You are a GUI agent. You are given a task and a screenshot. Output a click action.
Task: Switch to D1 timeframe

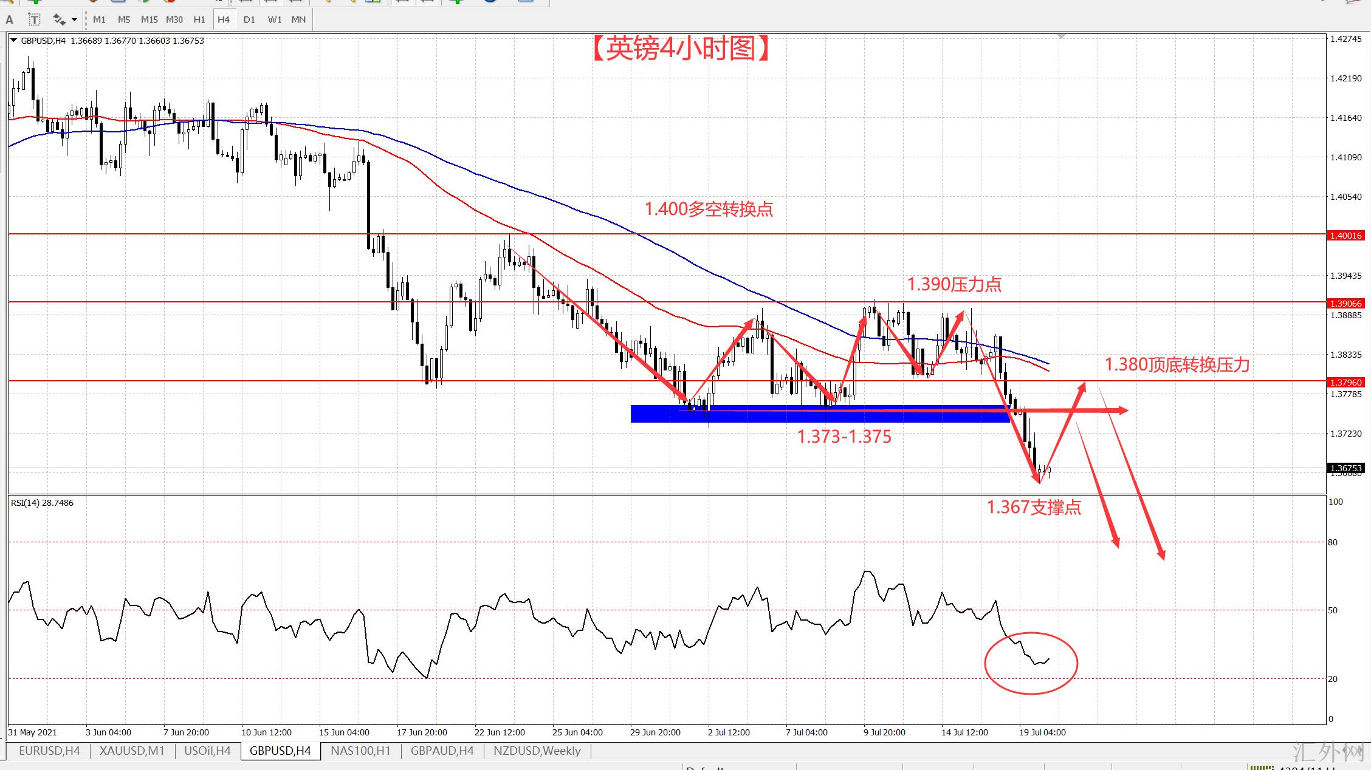[249, 19]
